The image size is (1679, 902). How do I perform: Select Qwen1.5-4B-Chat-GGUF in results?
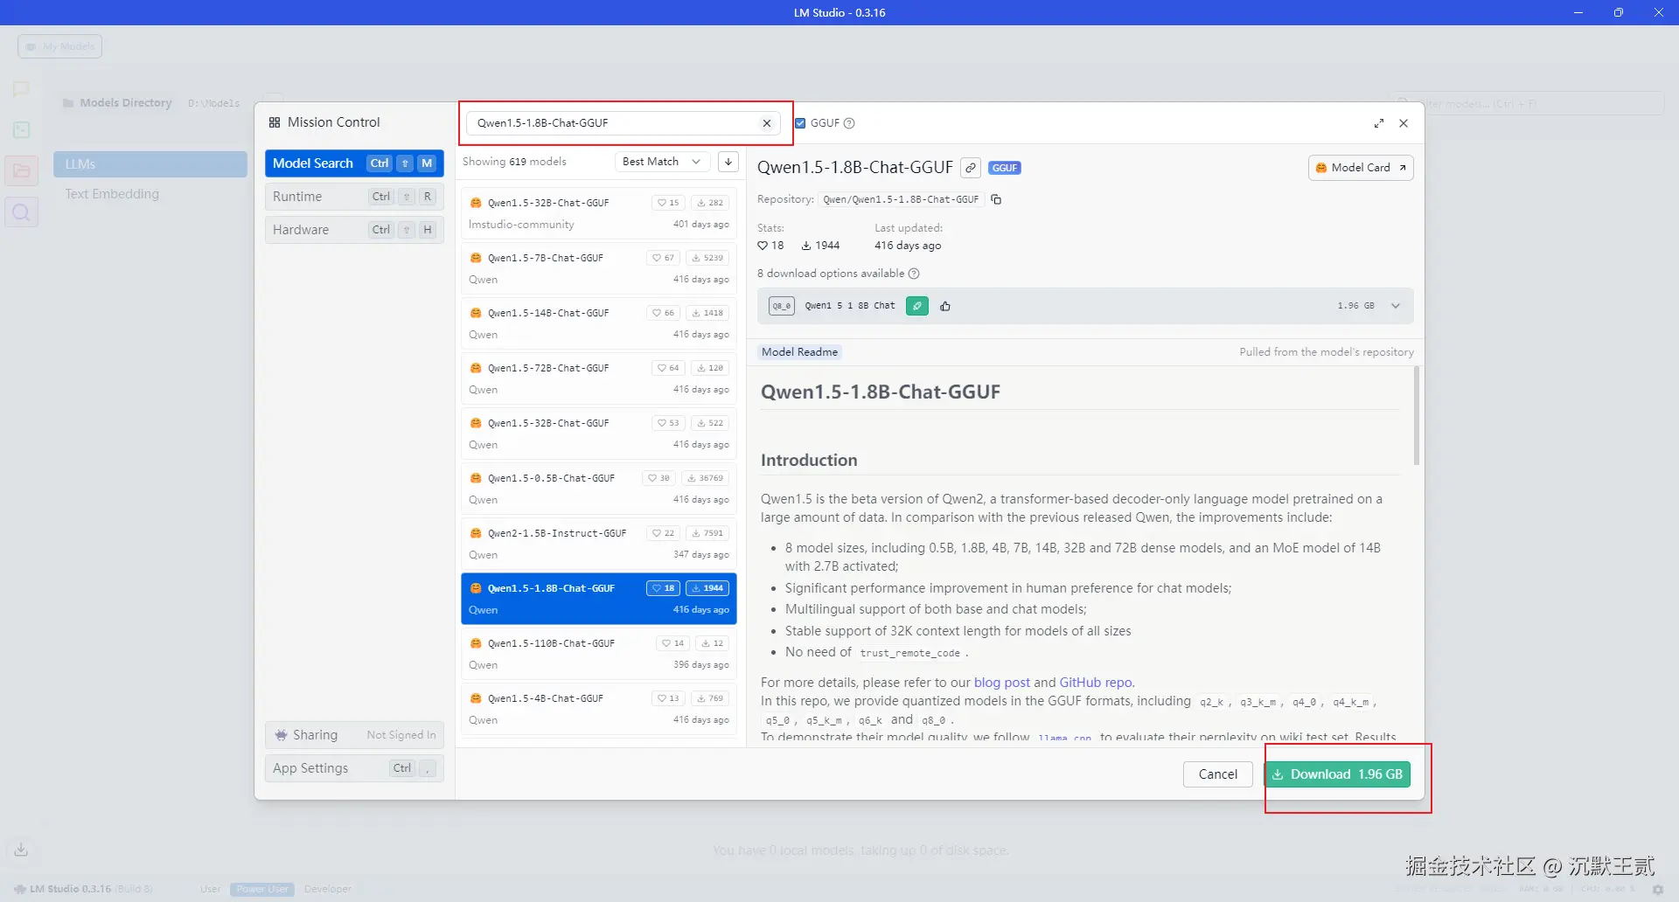point(599,709)
